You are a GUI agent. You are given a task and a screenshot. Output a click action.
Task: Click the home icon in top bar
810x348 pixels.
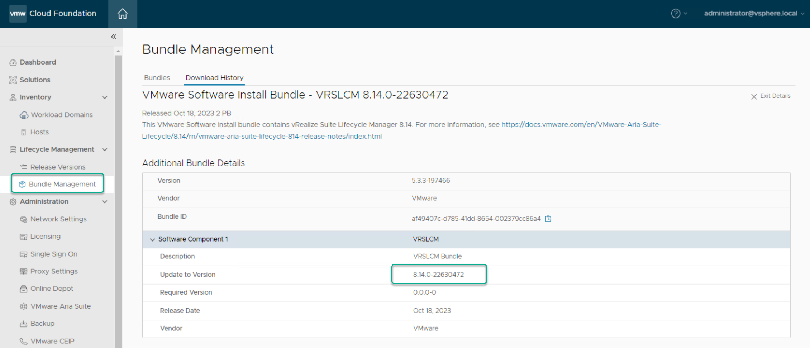(123, 14)
